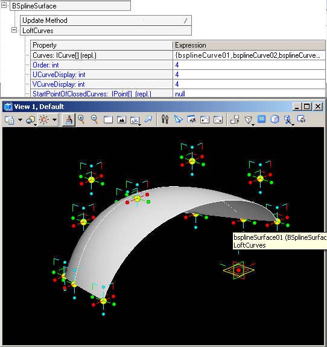Click the View Next redo icon

(x=218, y=120)
